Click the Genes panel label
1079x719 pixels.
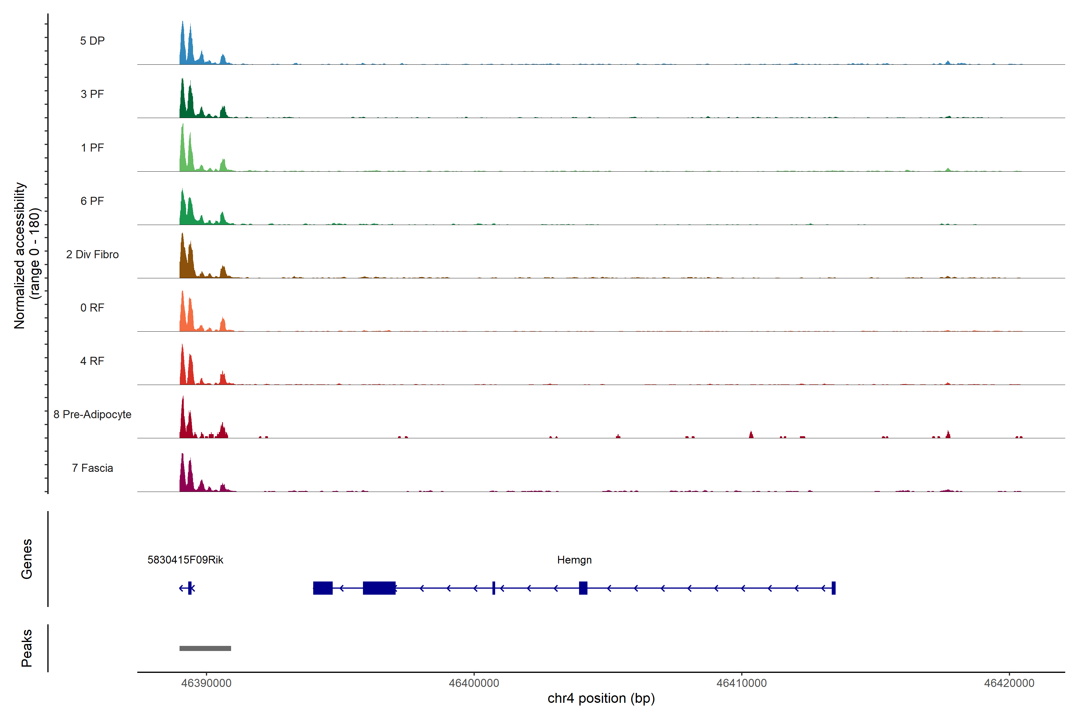(x=27, y=559)
